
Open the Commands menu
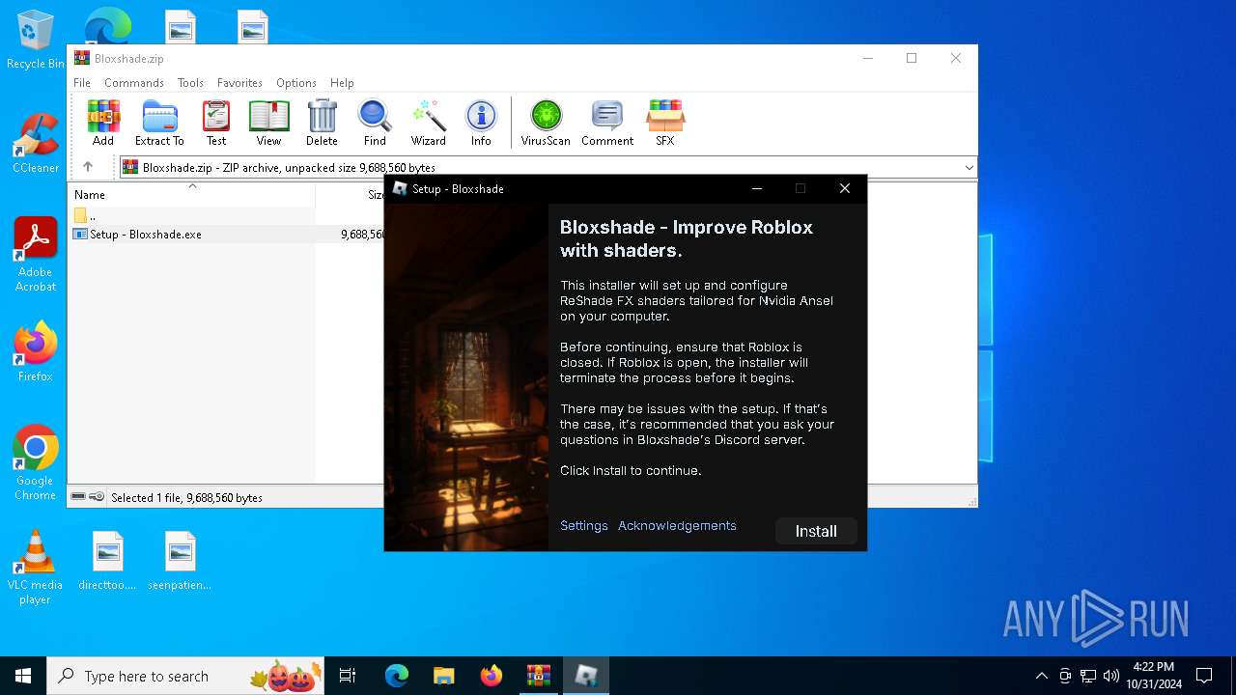(134, 83)
